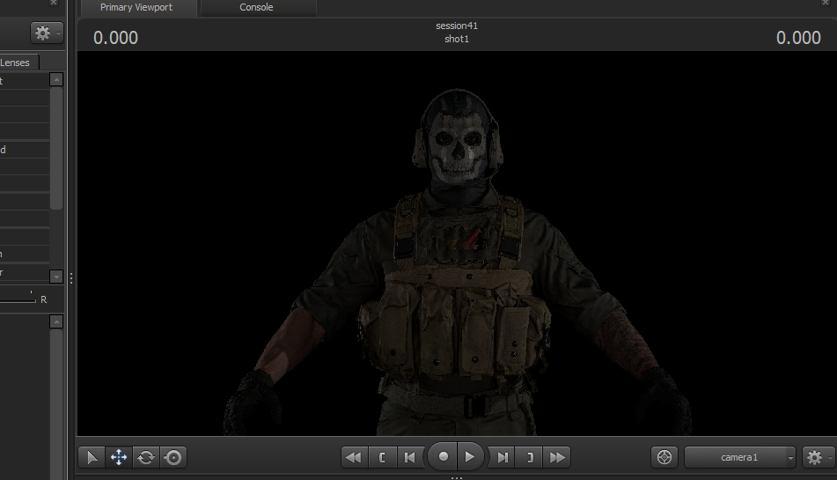Click the upper list scroll-down arrow
837x480 pixels.
coord(56,277)
